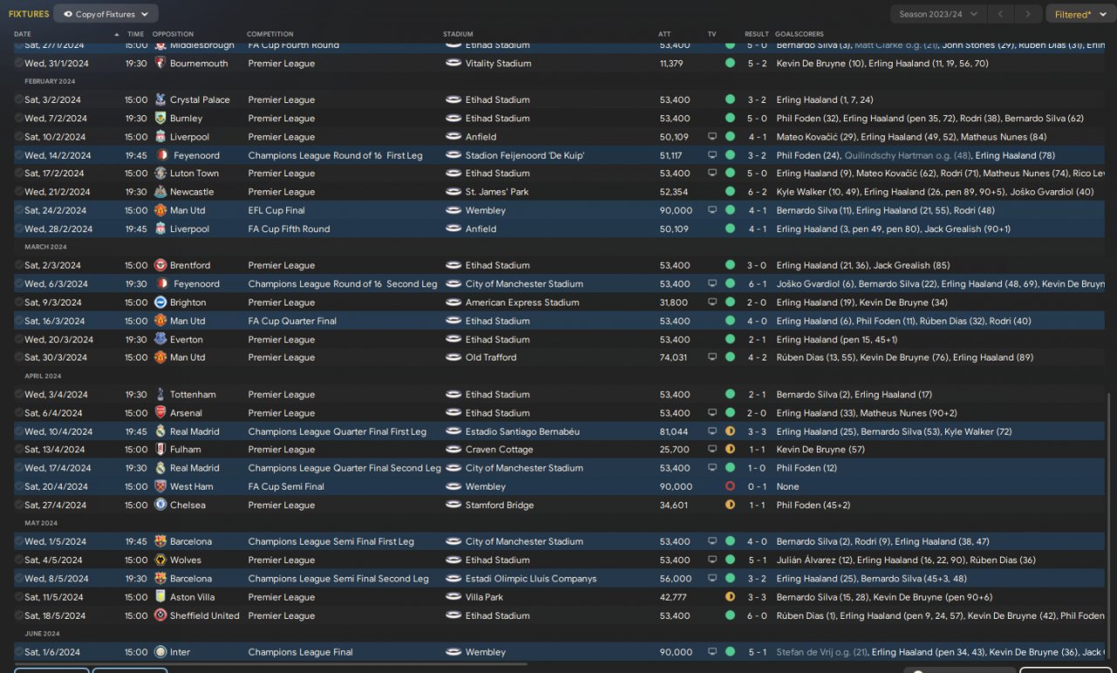Viewport: 1117px width, 673px height.
Task: Tick the row marker for Sat, 27/4/2024
Action: (x=19, y=505)
